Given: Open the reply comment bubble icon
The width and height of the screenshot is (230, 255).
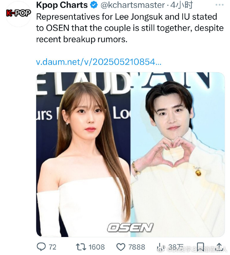Looking at the screenshot, I should [x=41, y=247].
